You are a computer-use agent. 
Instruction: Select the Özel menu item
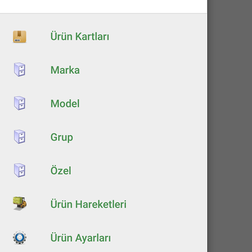103,170
